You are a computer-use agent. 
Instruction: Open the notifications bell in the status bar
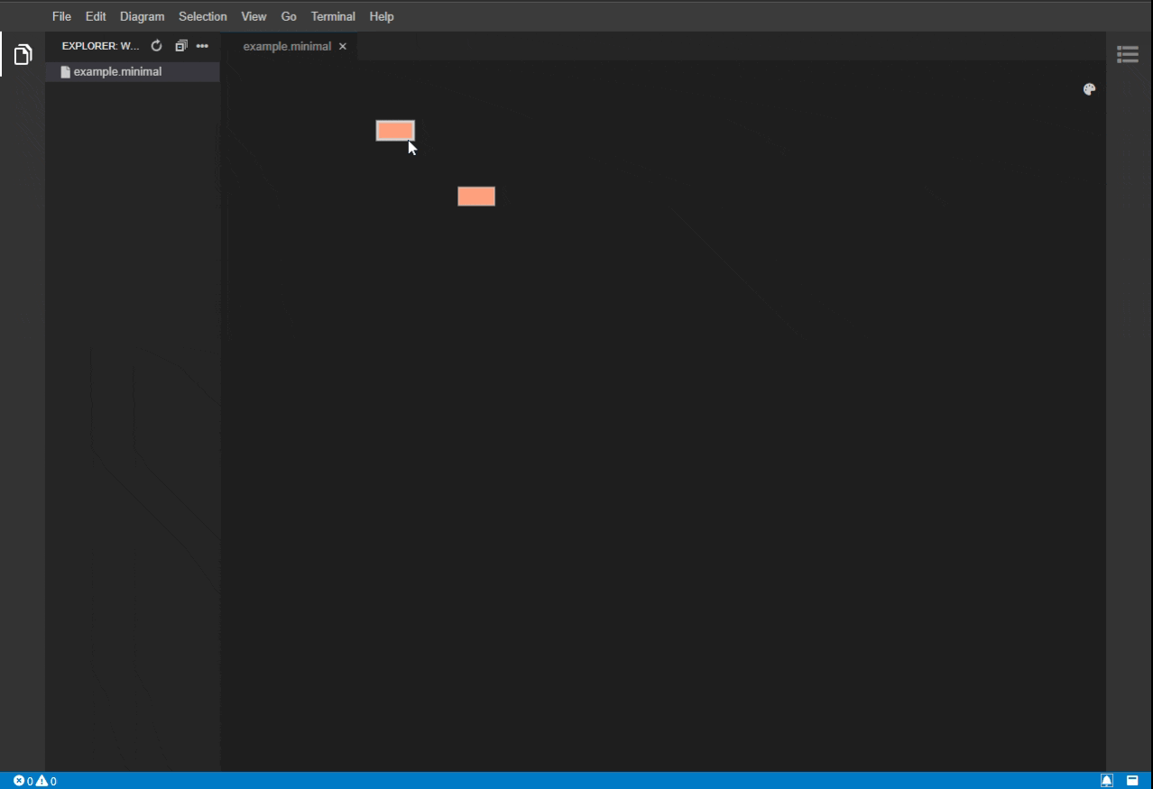(1107, 781)
